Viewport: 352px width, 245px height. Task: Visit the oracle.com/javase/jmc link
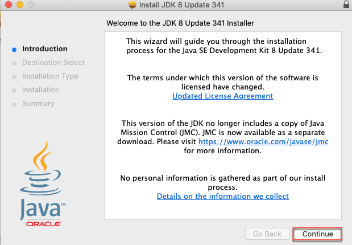[263, 141]
